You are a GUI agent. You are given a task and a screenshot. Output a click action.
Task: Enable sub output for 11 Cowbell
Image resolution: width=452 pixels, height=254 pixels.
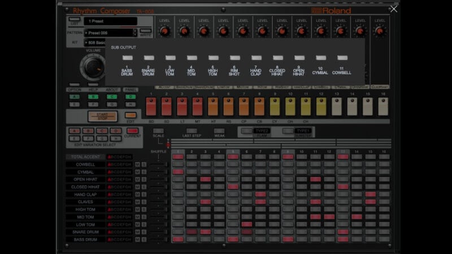tap(342, 58)
